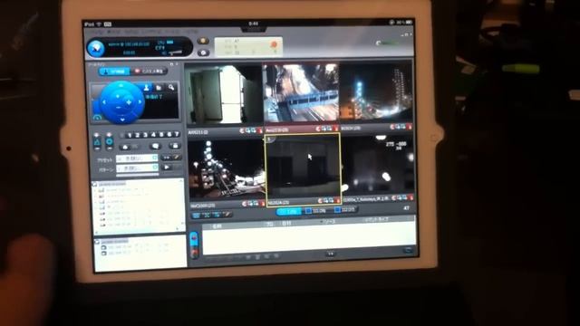Click the layout edit pencil button
The width and height of the screenshot is (580, 326).
(227, 214)
